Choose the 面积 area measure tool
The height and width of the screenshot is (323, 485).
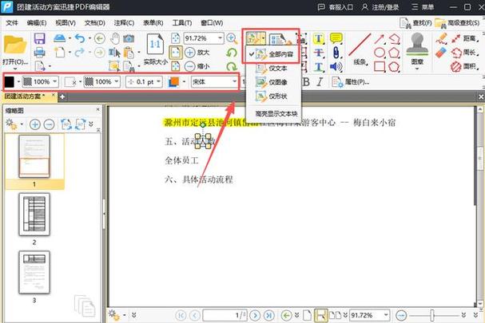pyautogui.click(x=464, y=66)
